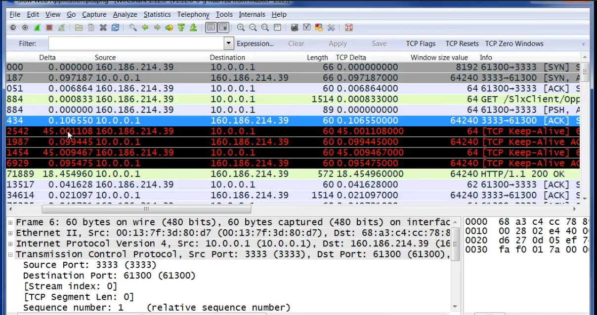597x315 pixels.
Task: Open capture options from toolbar
Action: 25,28
